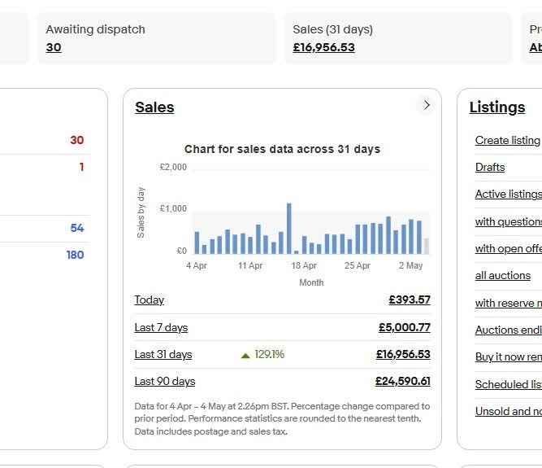Open Active listings link
Image resolution: width=542 pixels, height=468 pixels.
(x=509, y=195)
